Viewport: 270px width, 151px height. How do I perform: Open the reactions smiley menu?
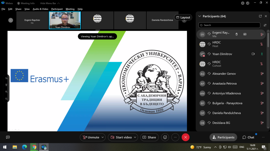pos(165,137)
